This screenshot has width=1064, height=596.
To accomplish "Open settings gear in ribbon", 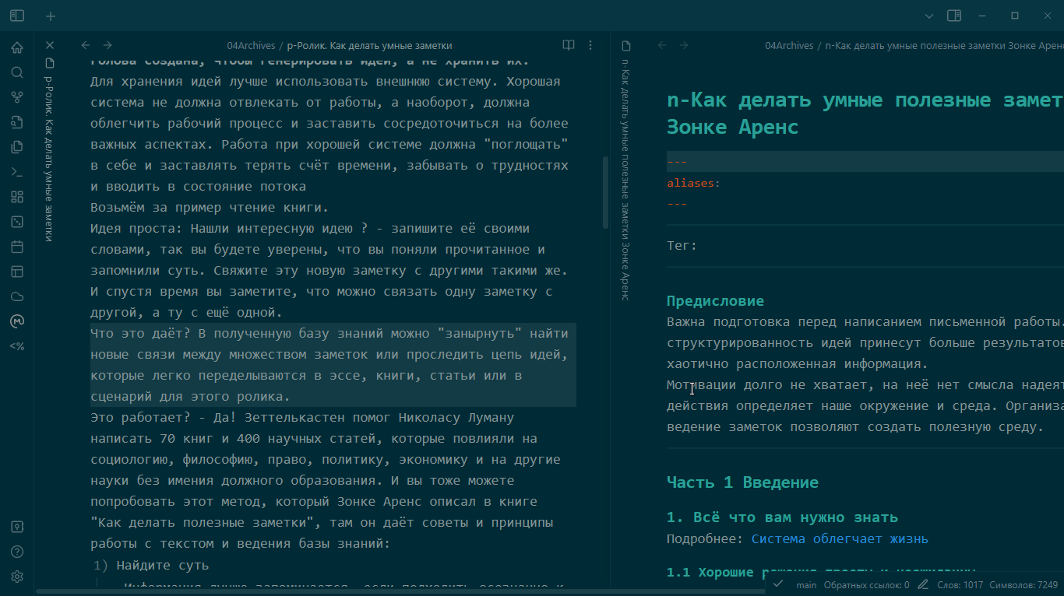I will 17,577.
